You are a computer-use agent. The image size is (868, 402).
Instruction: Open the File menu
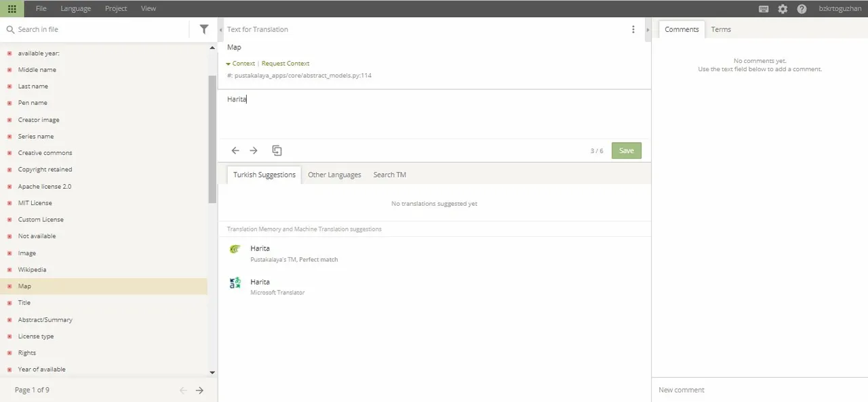(x=41, y=9)
